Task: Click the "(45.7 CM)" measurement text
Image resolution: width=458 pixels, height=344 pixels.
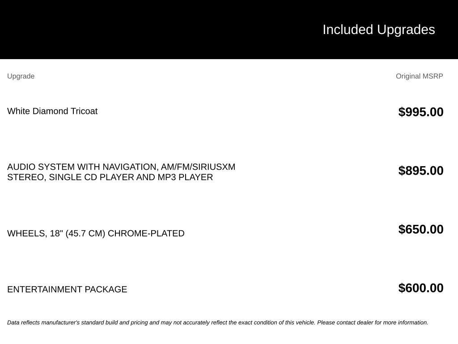Action: click(x=85, y=233)
